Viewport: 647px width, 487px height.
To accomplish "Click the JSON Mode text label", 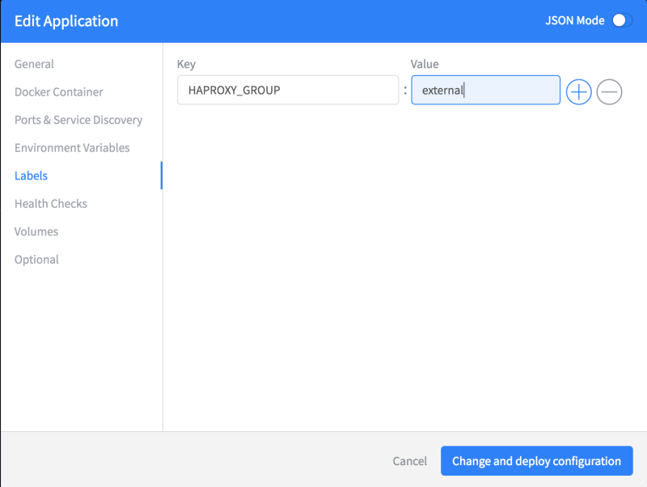I will point(574,21).
